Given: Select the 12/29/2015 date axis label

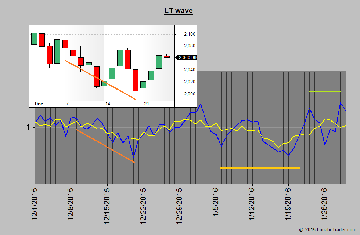Looking at the screenshot, I should pos(180,205).
